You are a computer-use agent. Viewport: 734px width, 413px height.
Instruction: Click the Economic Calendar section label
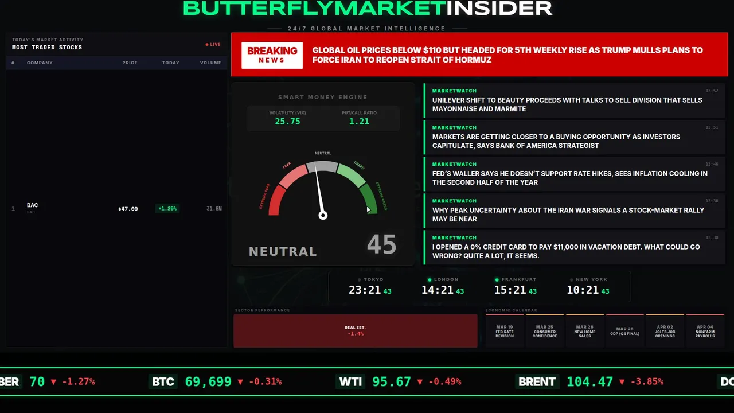point(511,310)
